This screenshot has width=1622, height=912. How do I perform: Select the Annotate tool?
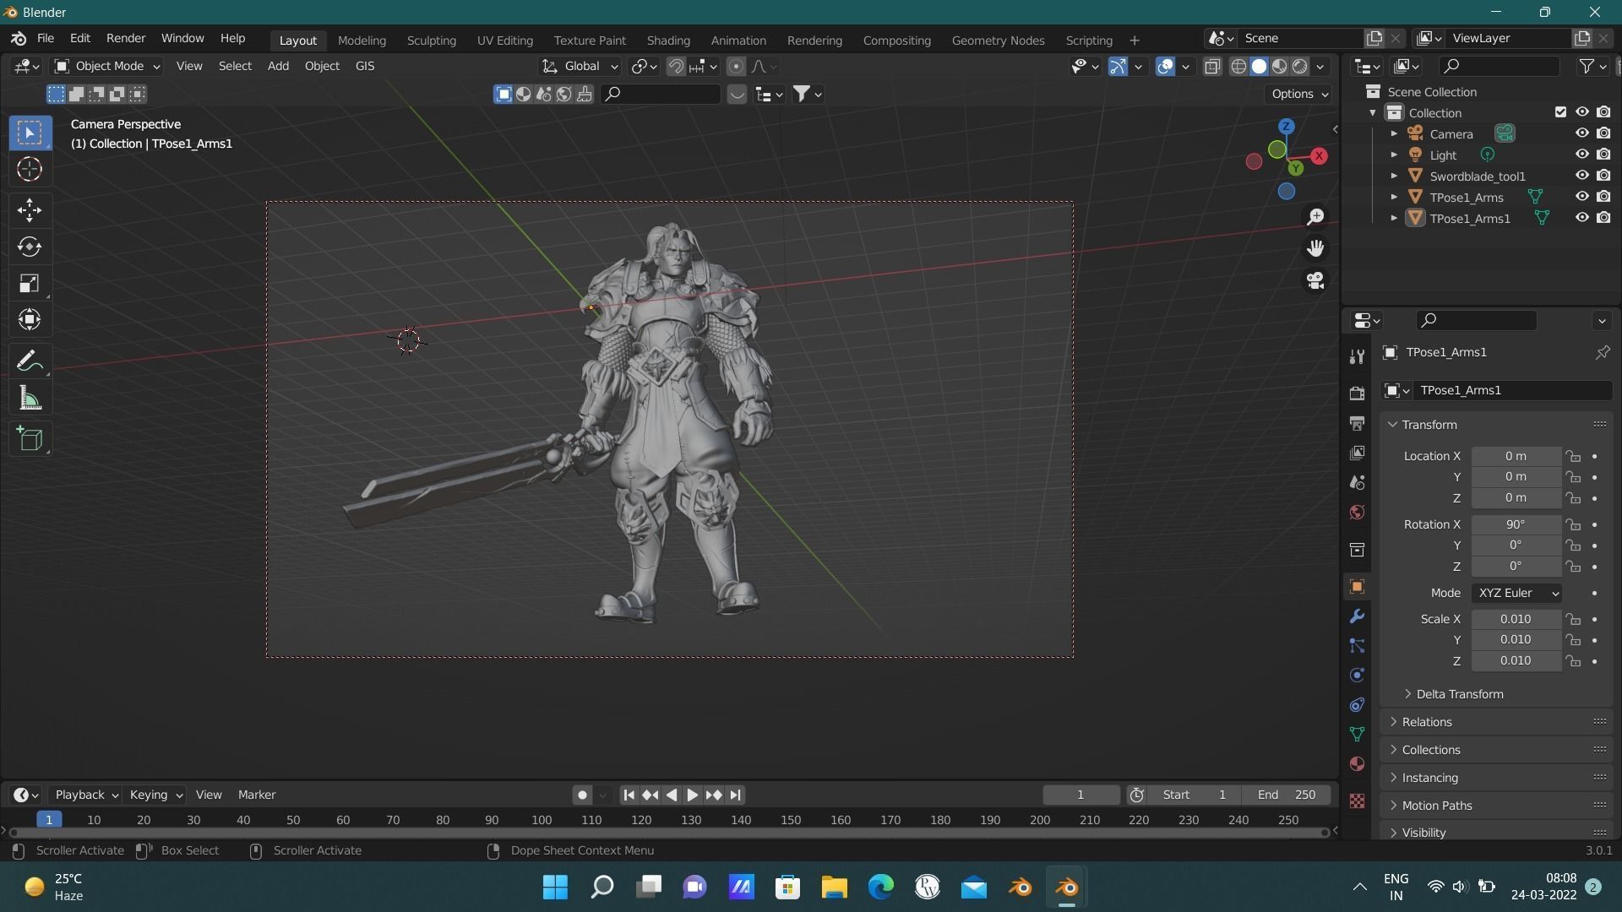click(x=29, y=361)
